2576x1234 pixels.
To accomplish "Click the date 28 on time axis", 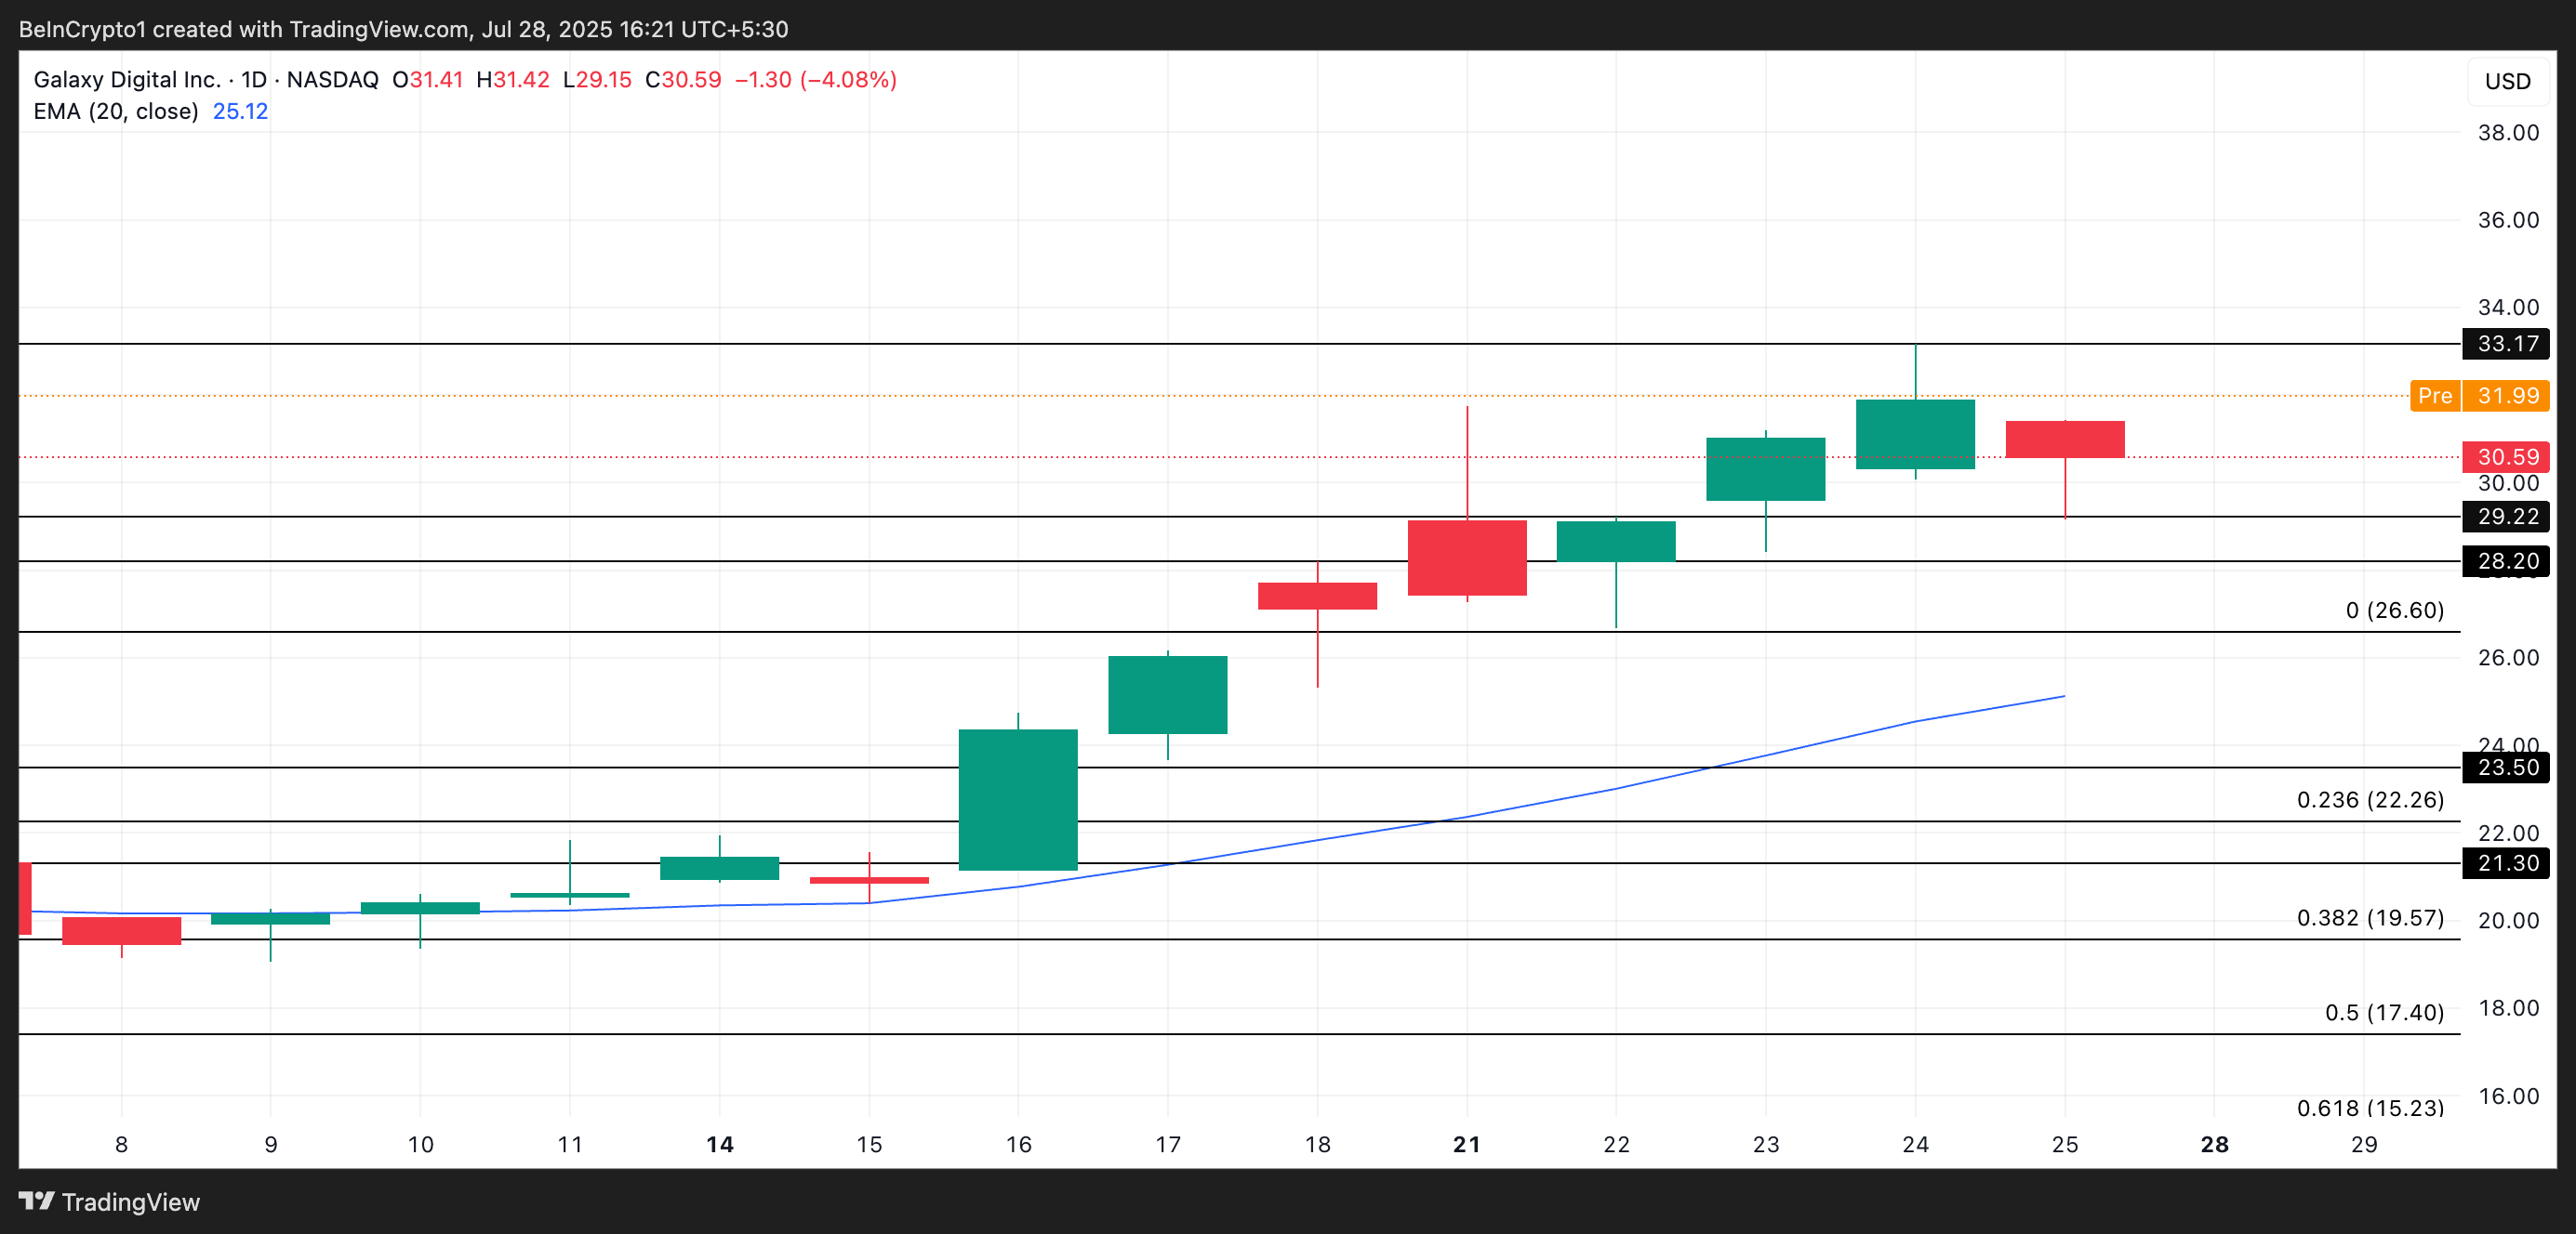I will (2214, 1144).
